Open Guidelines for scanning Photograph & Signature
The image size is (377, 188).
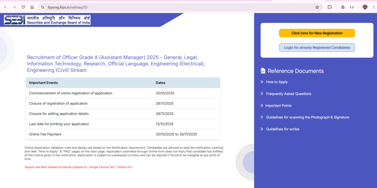point(307,117)
